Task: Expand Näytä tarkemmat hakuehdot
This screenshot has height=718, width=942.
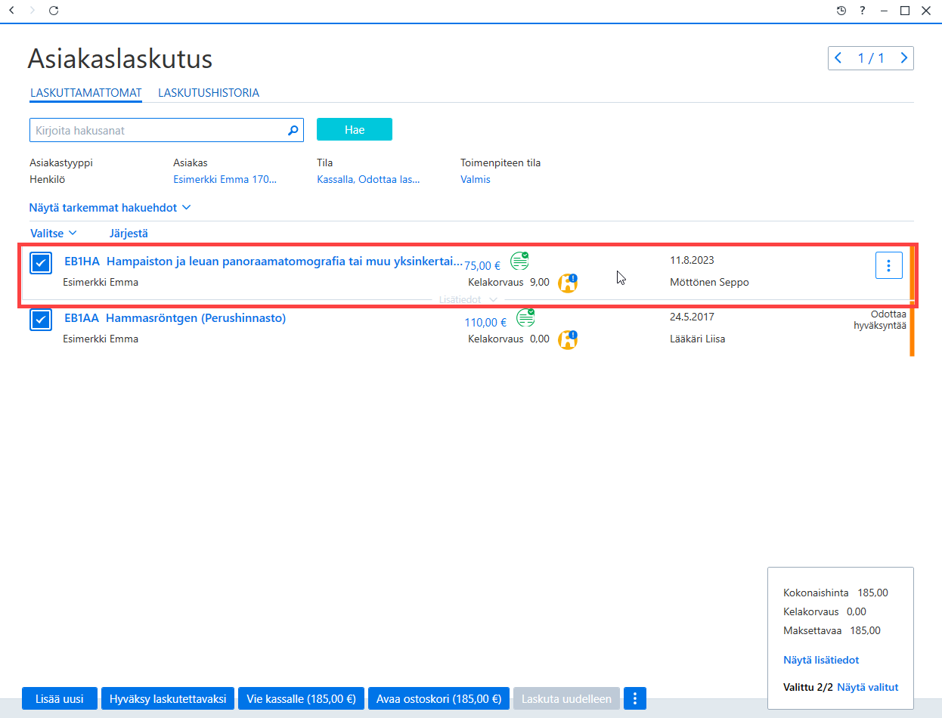Action: (110, 207)
